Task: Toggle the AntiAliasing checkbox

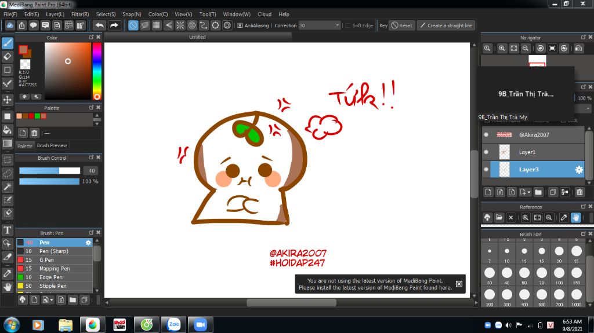Action: coord(240,25)
